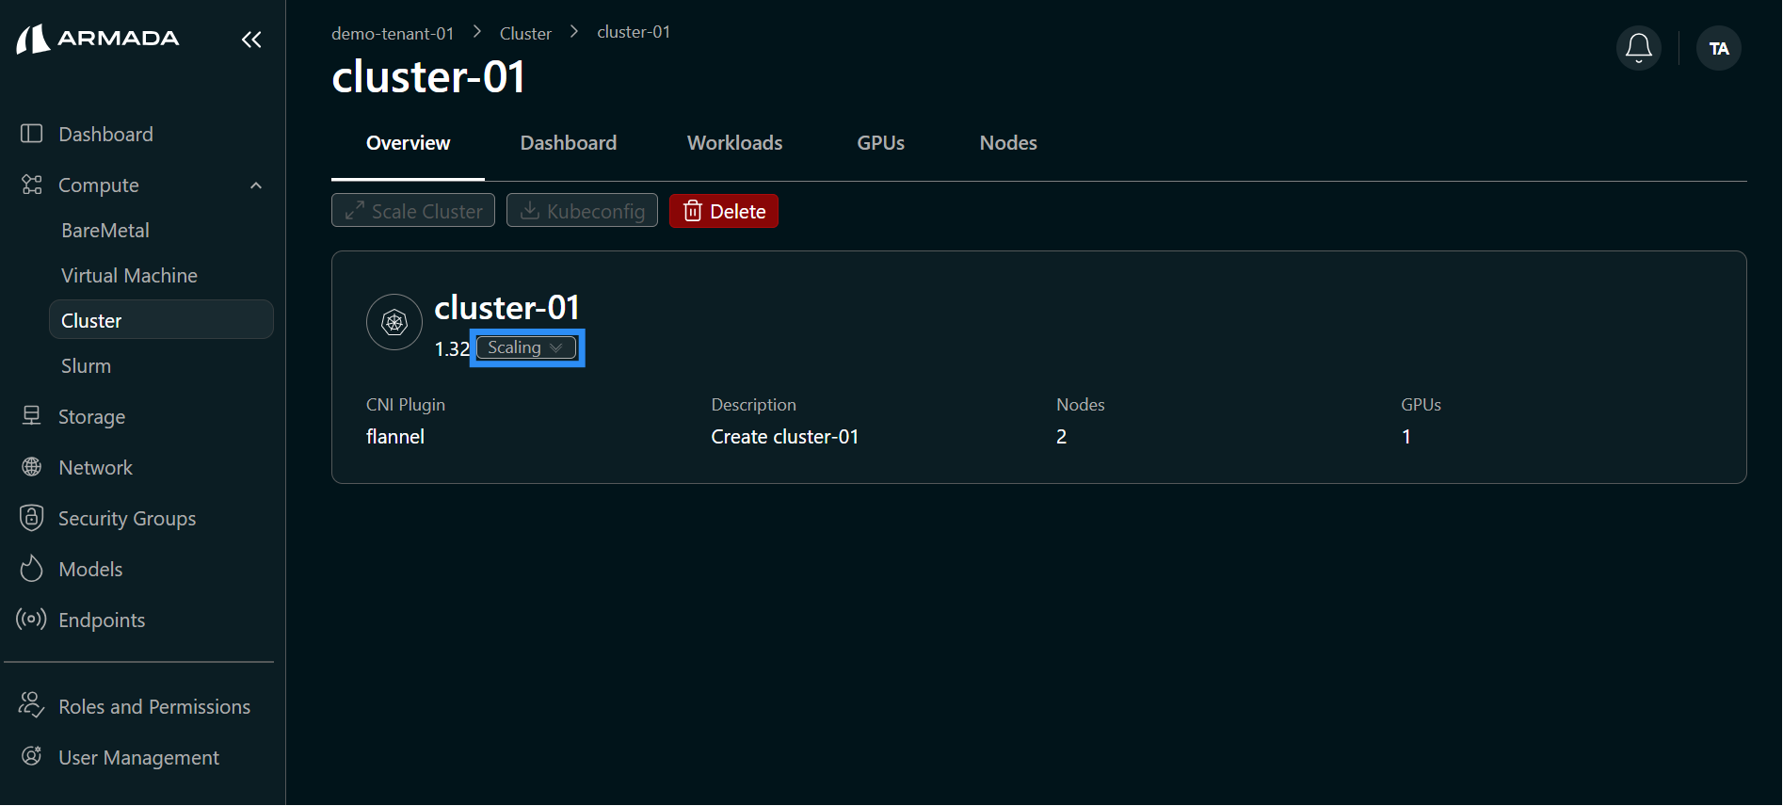Collapse the sidebar with double-chevron icon
Image resolution: width=1783 pixels, height=806 pixels.
point(251,40)
